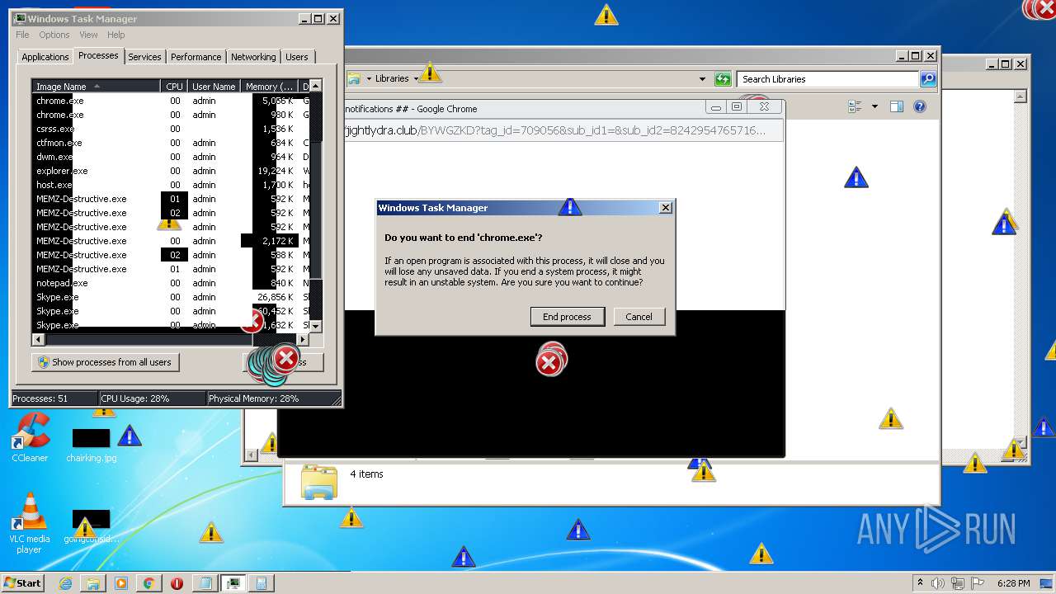Image resolution: width=1056 pixels, height=594 pixels.
Task: Launch Windows Media Player from taskbar
Action: (121, 583)
